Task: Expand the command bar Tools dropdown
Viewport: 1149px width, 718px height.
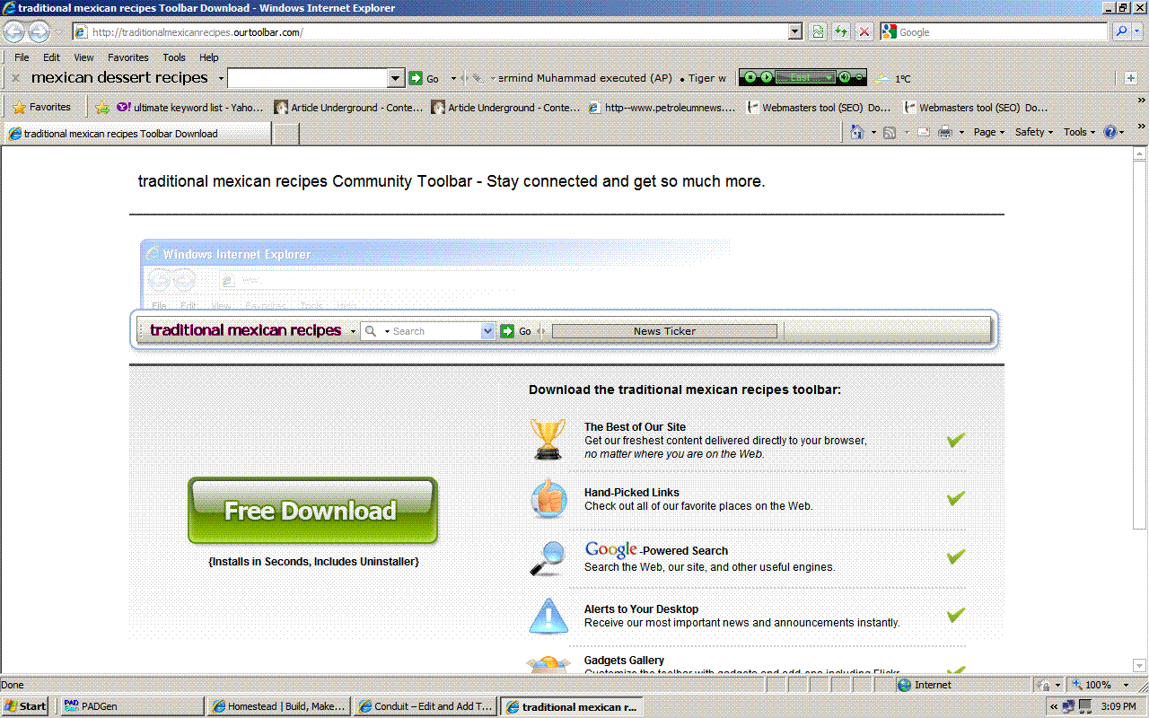Action: coord(1080,132)
